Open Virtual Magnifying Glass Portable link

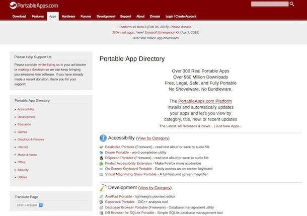pos(130,174)
